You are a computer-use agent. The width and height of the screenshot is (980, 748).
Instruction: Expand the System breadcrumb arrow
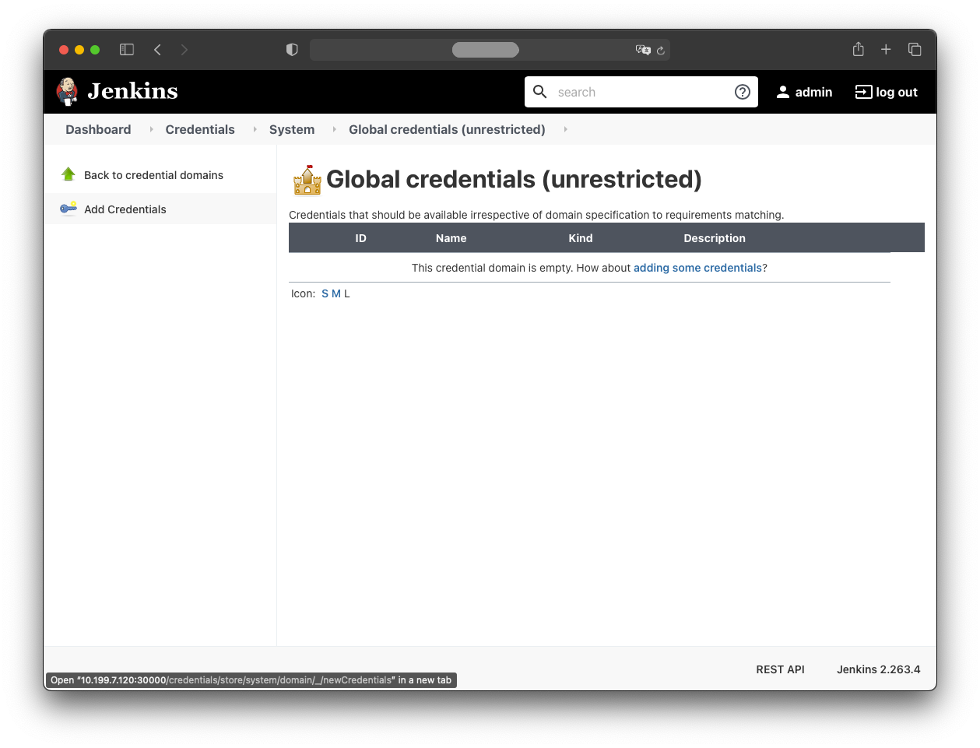(334, 129)
